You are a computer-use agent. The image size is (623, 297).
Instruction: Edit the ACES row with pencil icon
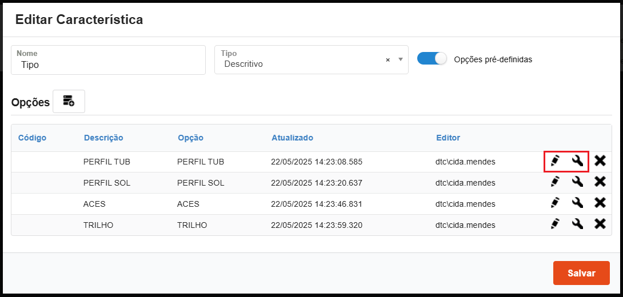[554, 203]
